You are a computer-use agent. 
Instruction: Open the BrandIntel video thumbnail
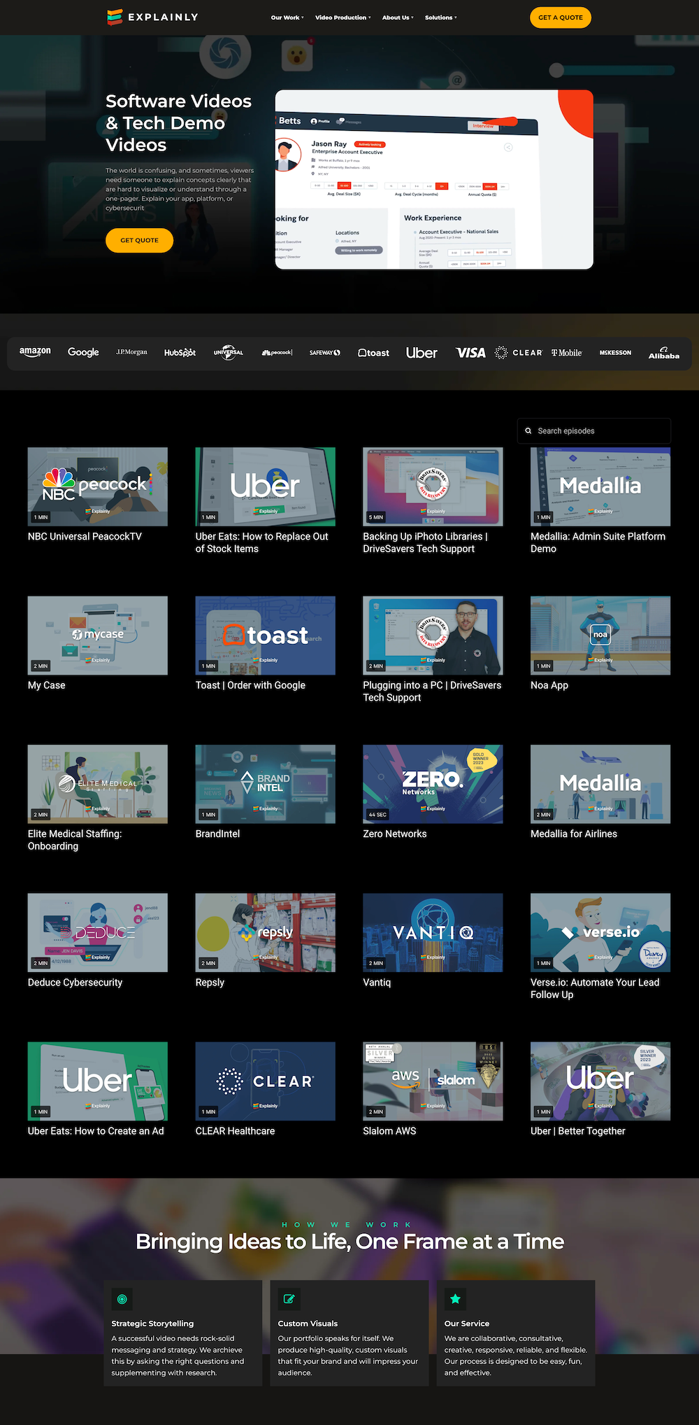(266, 784)
